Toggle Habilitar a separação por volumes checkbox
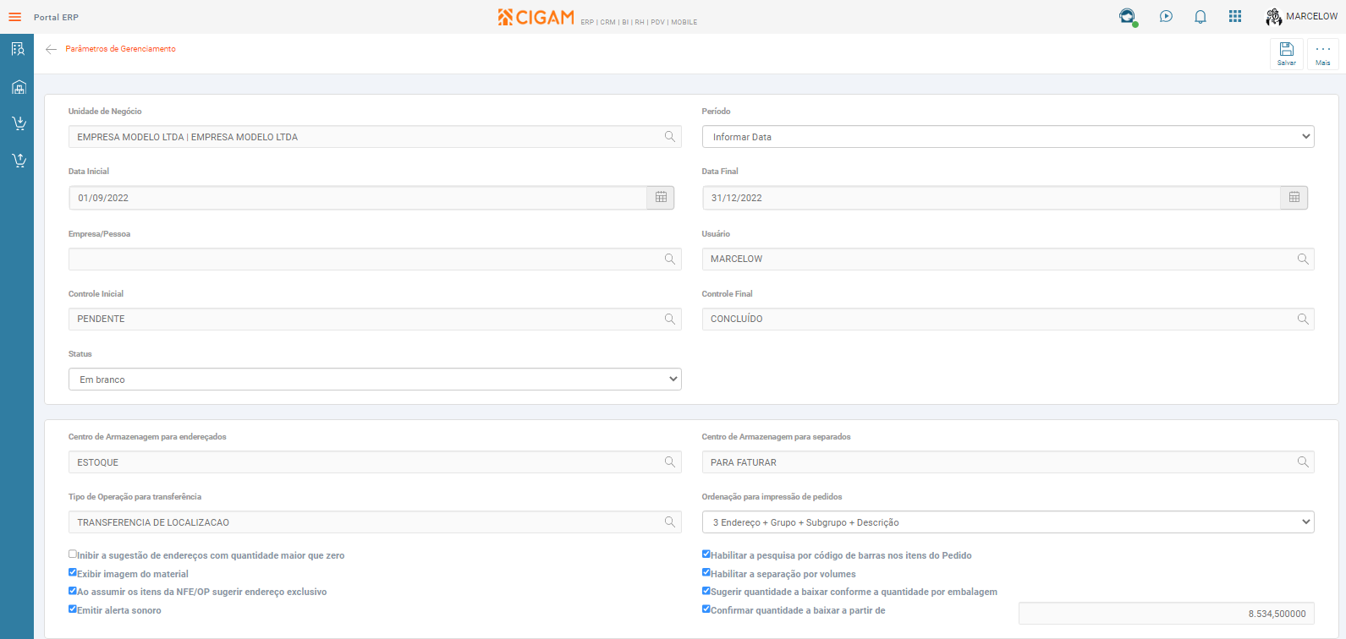This screenshot has height=639, width=1346. 706,573
